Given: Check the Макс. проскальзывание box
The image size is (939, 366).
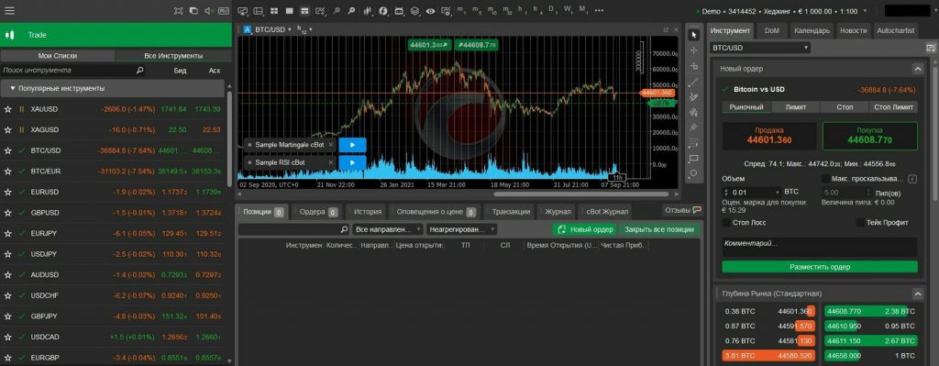Looking at the screenshot, I should pos(826,179).
